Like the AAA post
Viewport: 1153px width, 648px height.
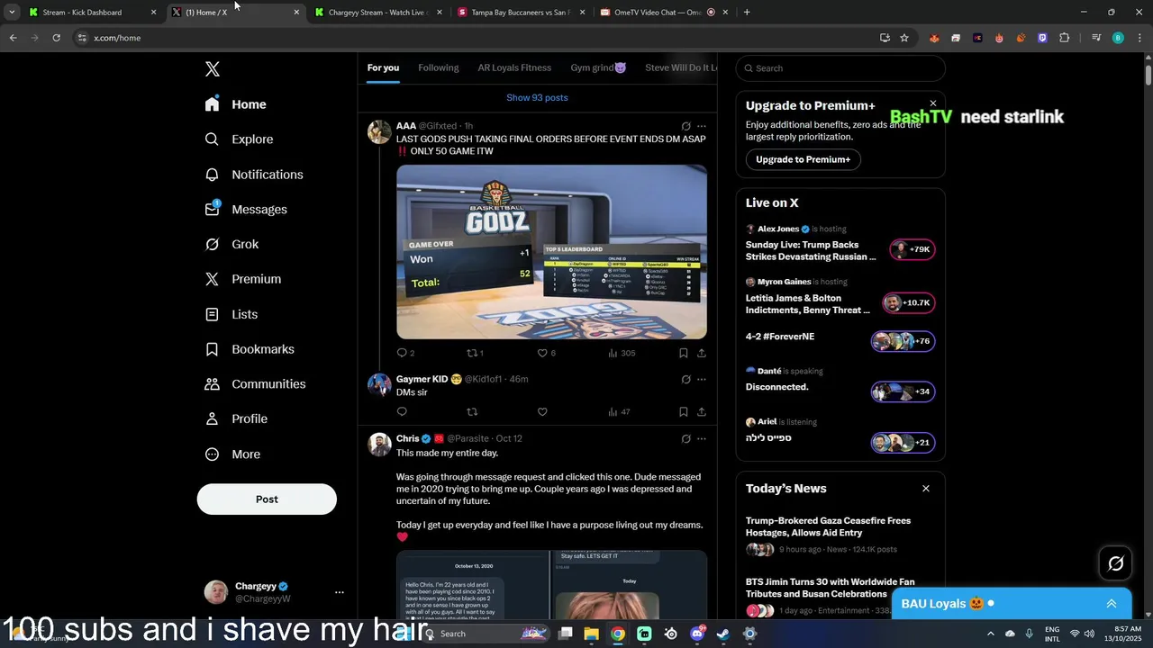546,353
